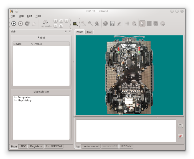194x159 pixels.
Task: Expand the Map history tree node
Action: (x=15, y=100)
